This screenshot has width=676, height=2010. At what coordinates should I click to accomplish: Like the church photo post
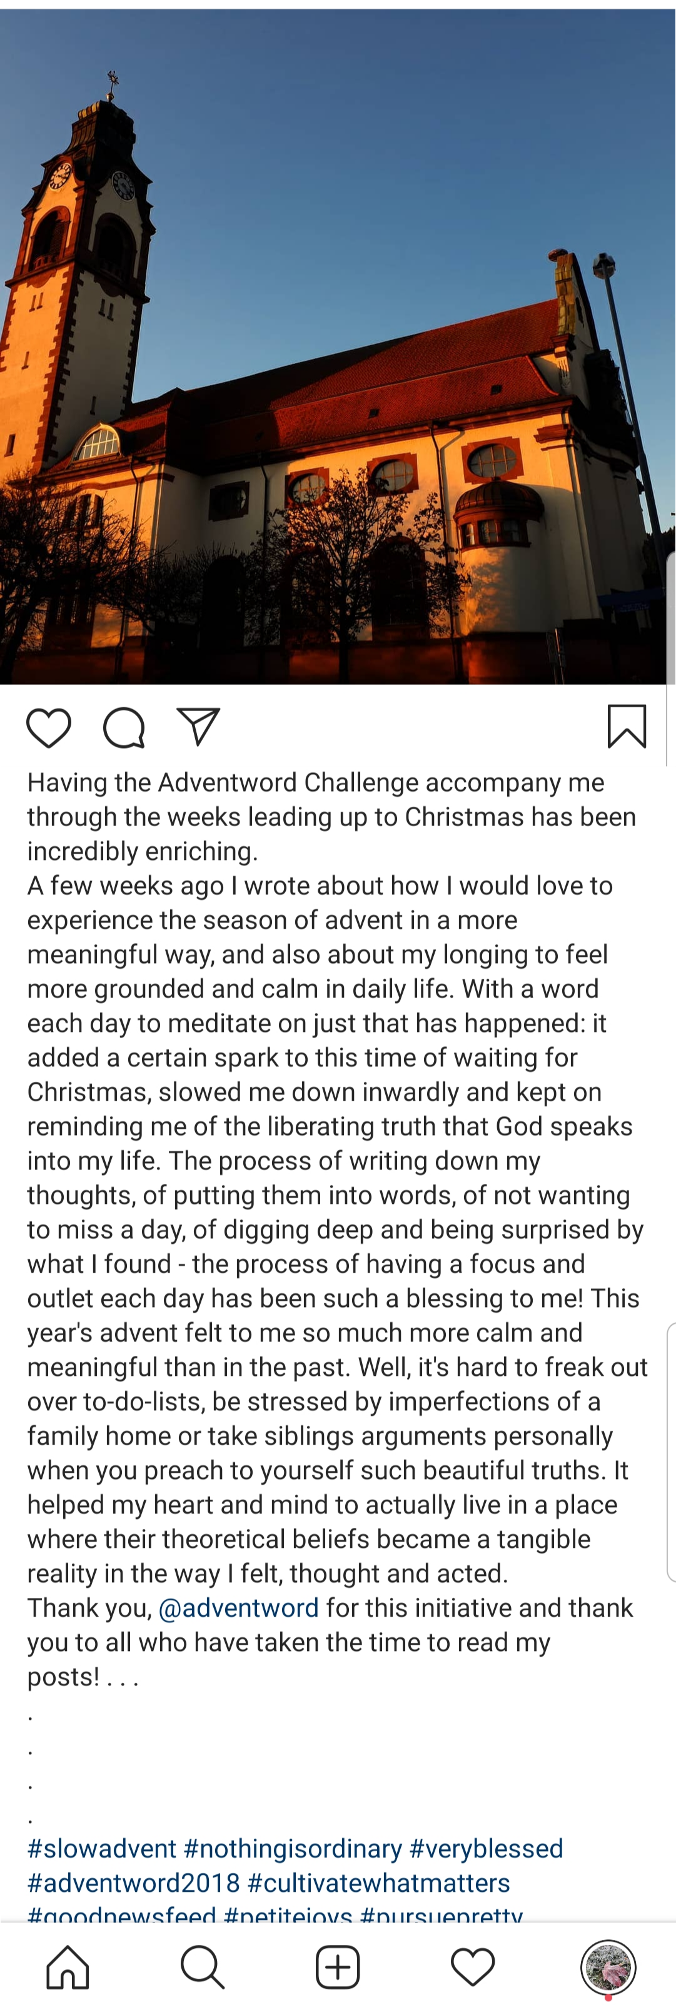[x=48, y=728]
